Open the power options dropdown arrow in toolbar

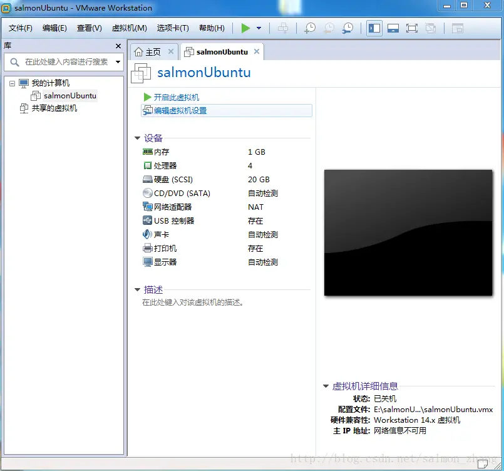pyautogui.click(x=259, y=28)
